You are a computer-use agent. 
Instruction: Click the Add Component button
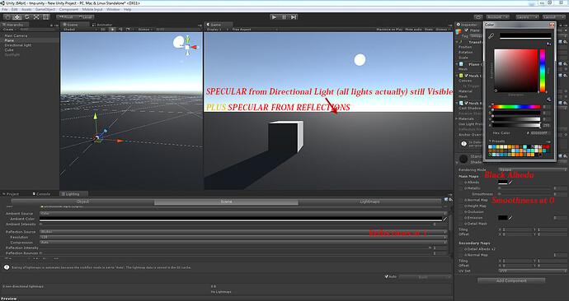511,280
